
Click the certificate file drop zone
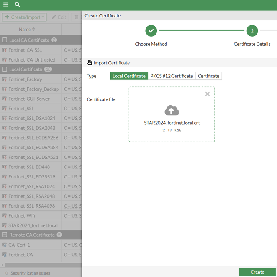tap(172, 114)
